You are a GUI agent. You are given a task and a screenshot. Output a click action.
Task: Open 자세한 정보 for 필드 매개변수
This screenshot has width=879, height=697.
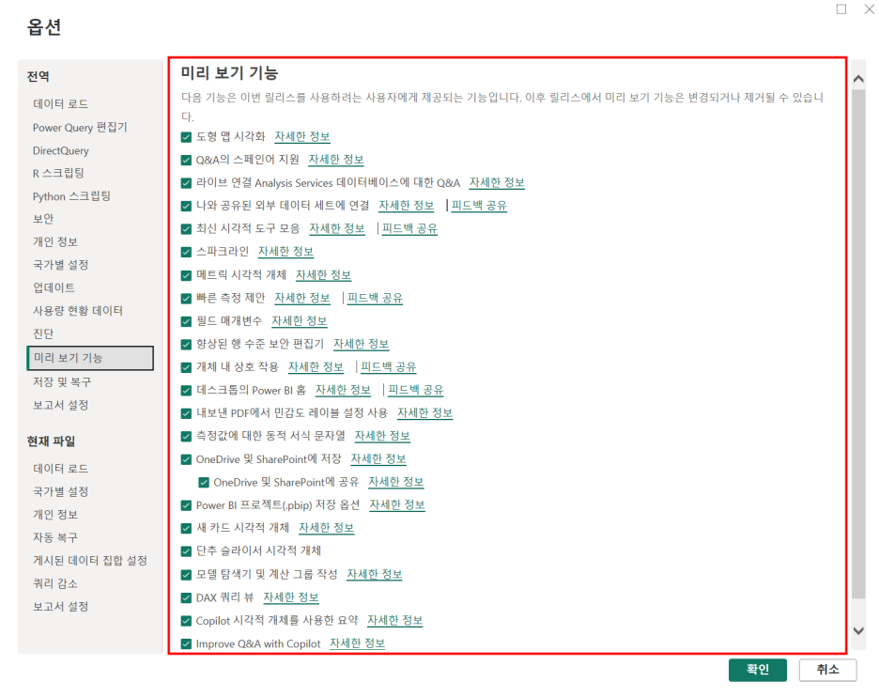(300, 321)
